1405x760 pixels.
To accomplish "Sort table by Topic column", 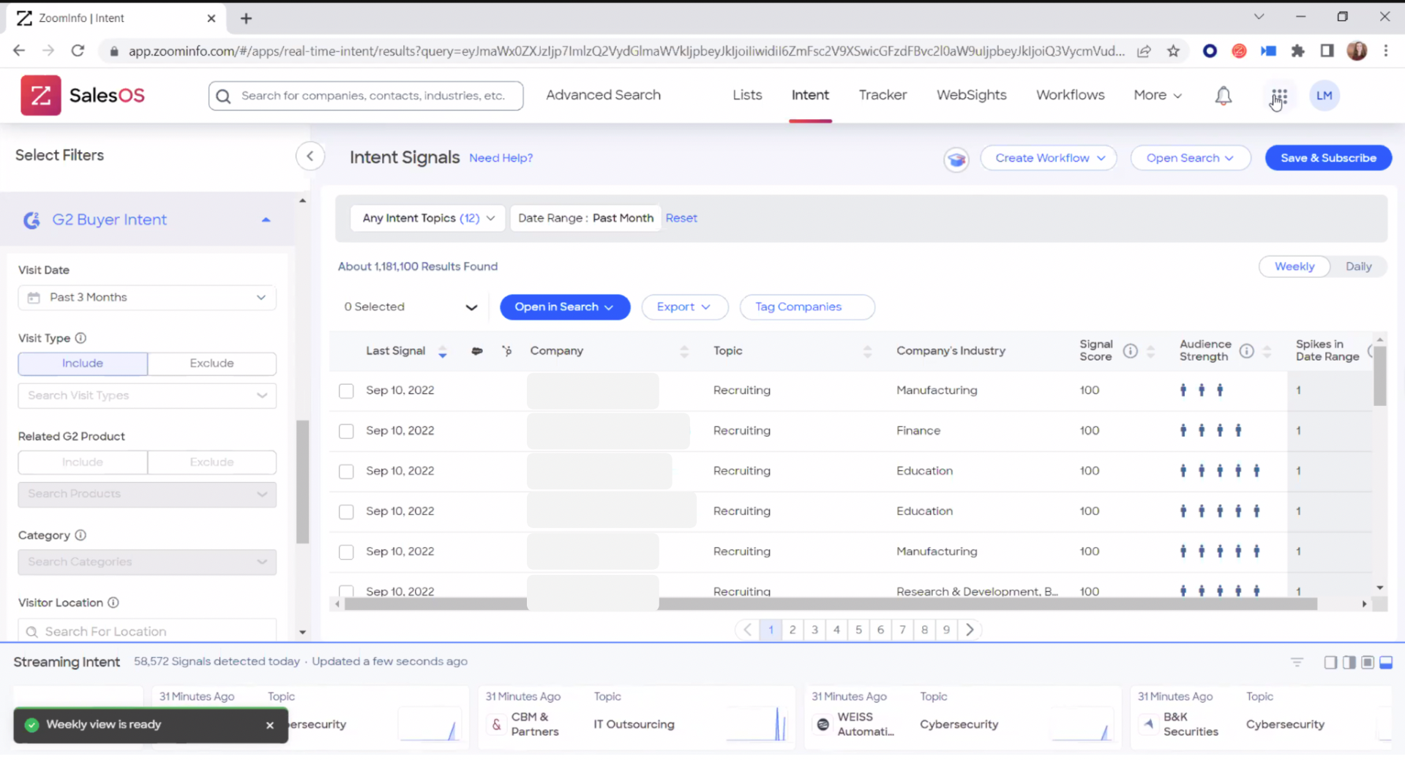I will 867,352.
